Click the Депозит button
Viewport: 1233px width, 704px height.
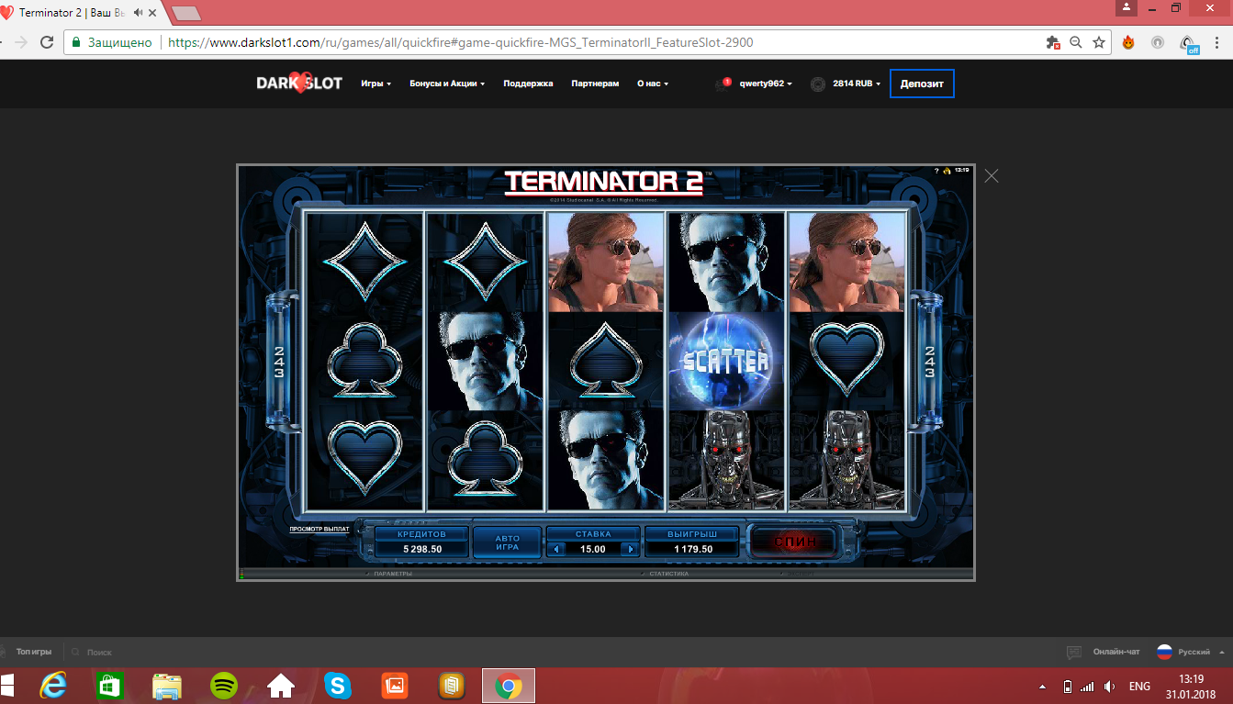922,84
